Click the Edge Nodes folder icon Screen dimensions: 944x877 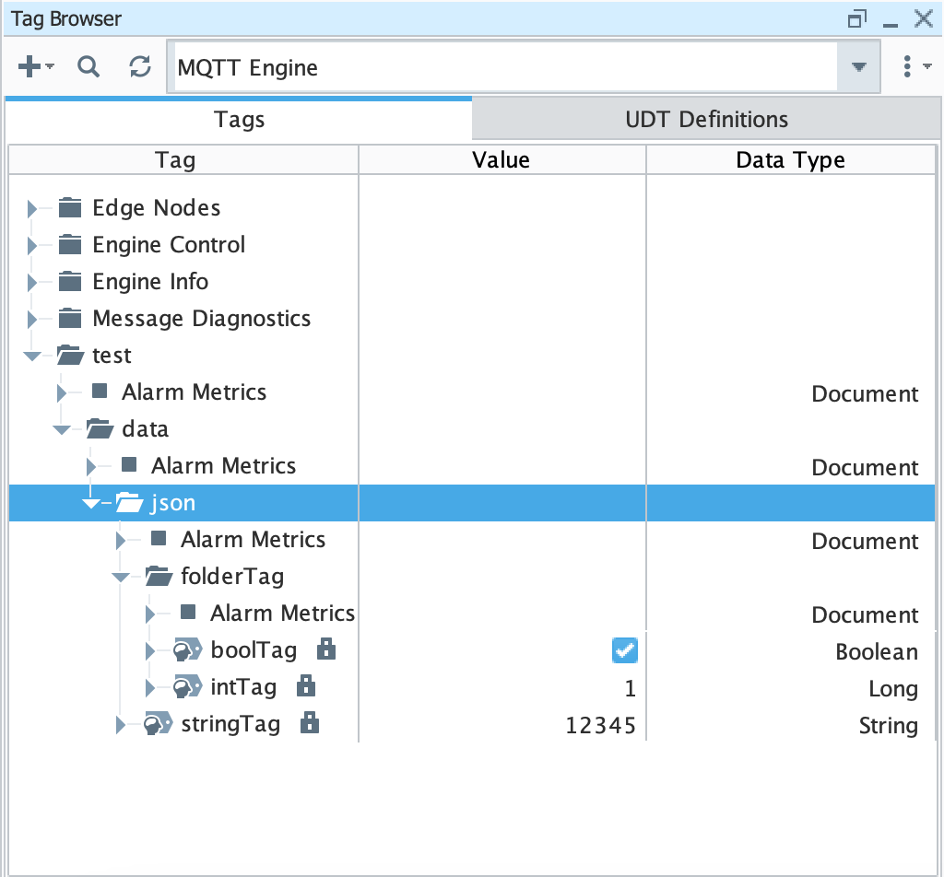[x=69, y=208]
